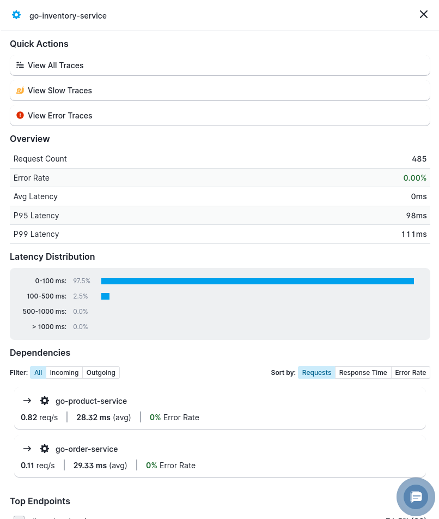Enable the Incoming dependencies filter
The height and width of the screenshot is (519, 439).
tap(64, 372)
